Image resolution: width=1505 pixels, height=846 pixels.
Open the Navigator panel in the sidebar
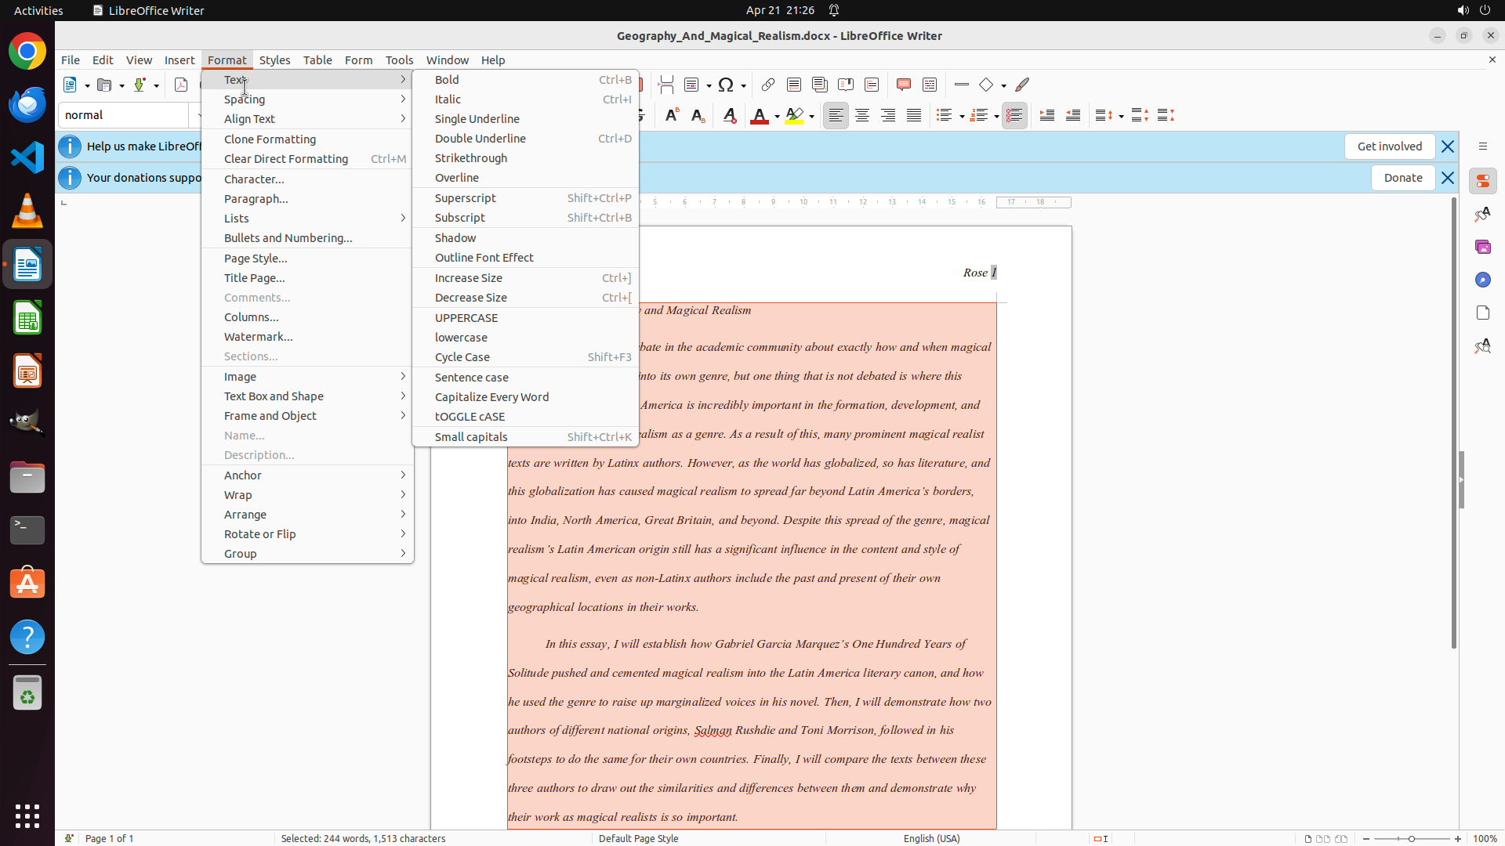[1482, 280]
